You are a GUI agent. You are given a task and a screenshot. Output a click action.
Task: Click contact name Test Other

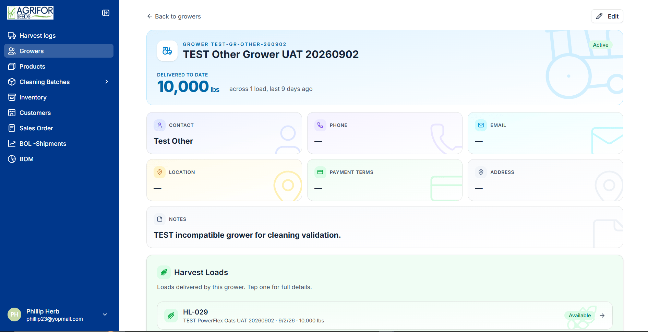[x=173, y=141]
